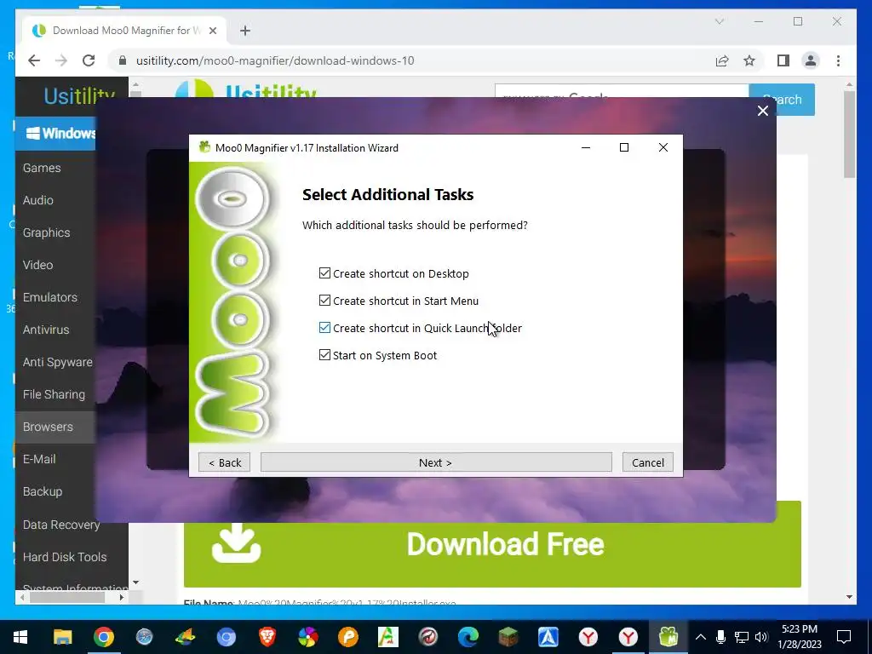Click sidebar horizontal scrollbar thumb
The width and height of the screenshot is (872, 654).
coord(66,597)
